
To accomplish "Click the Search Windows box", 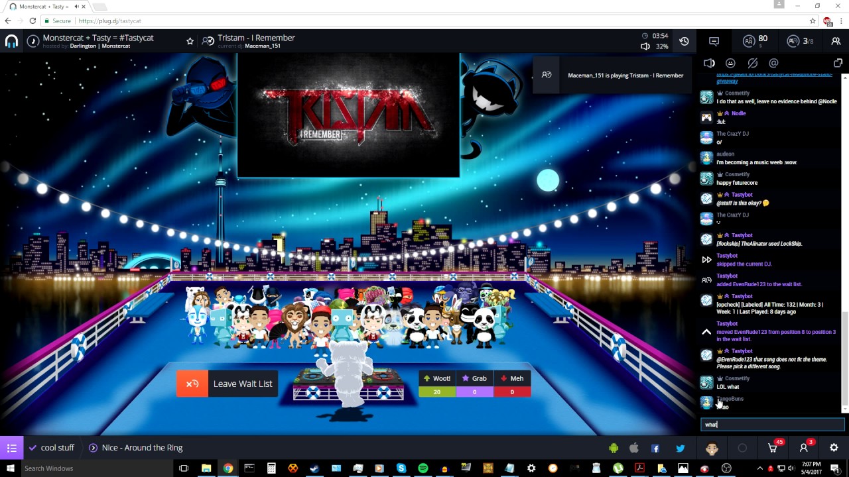I will [x=96, y=468].
